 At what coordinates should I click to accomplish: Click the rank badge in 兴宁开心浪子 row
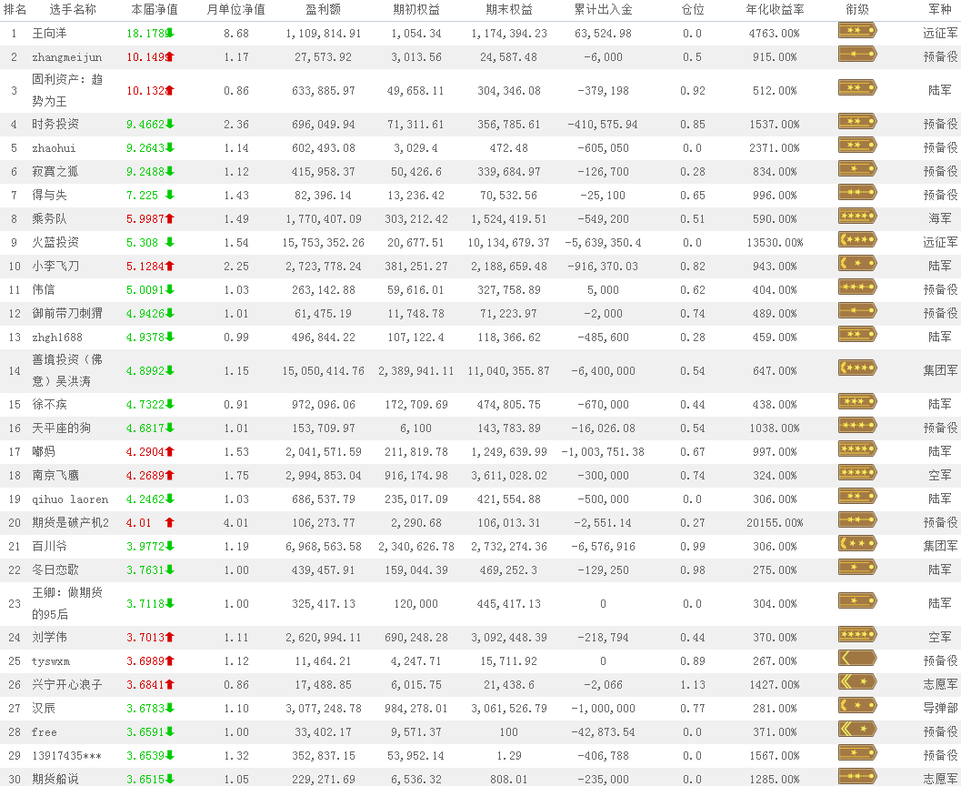point(856,681)
